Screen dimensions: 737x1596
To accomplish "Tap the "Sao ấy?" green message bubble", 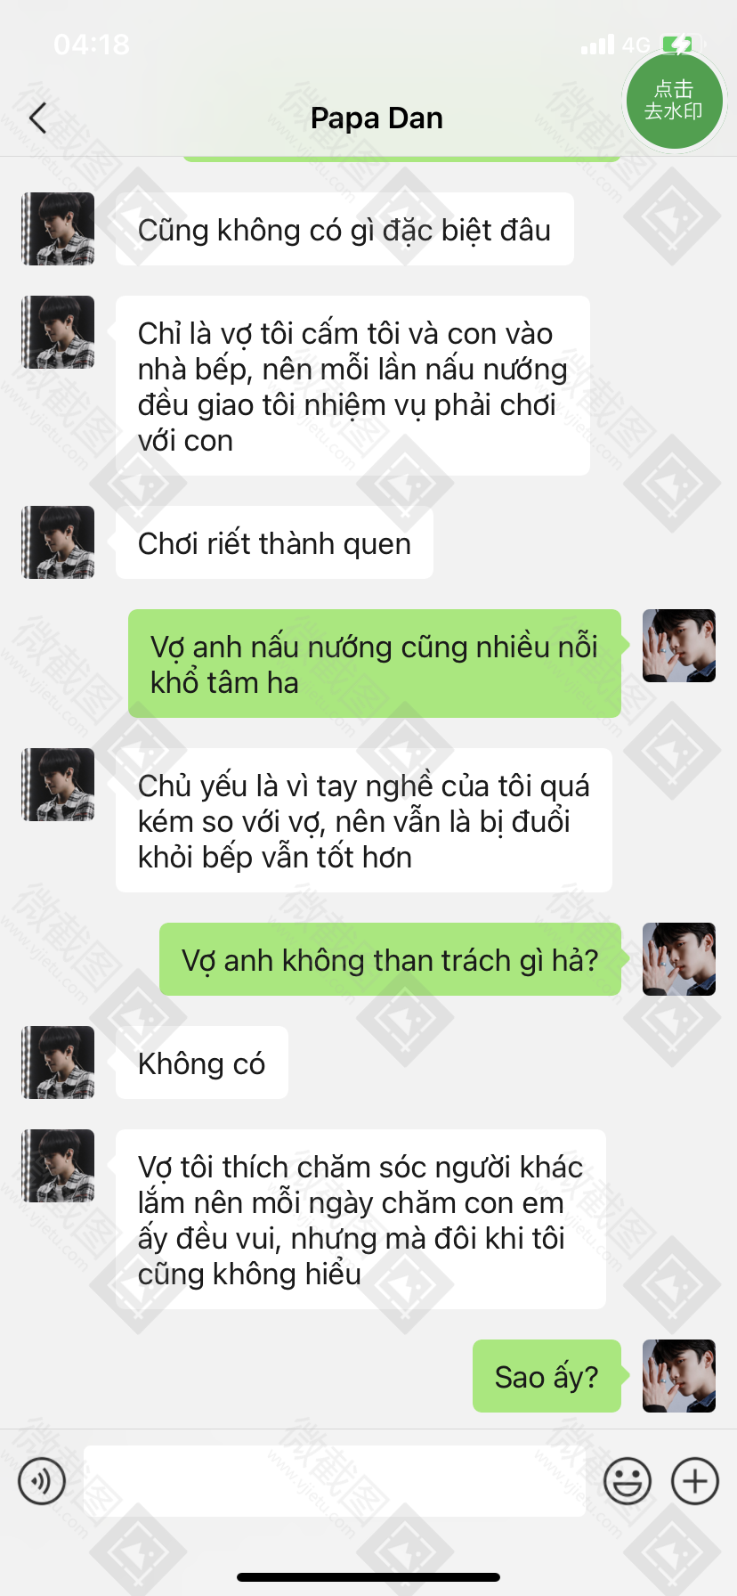I will tap(547, 1376).
